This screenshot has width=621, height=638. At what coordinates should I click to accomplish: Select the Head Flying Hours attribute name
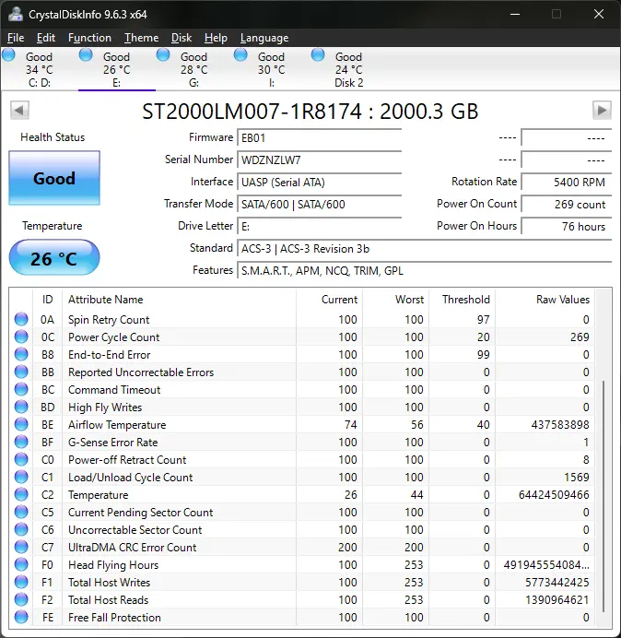coord(113,565)
